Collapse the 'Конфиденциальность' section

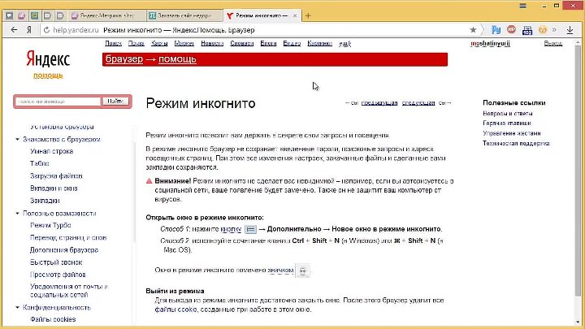(16, 308)
